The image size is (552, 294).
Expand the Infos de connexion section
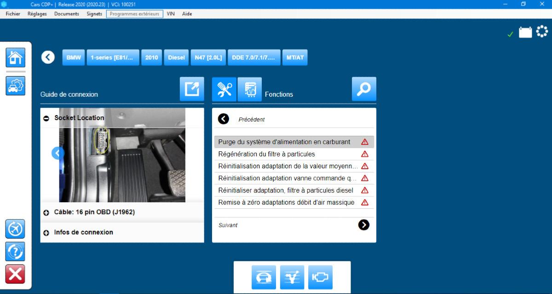click(46, 233)
